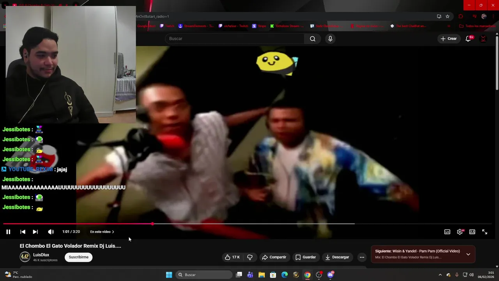Open the Windows Start menu

tap(169, 275)
